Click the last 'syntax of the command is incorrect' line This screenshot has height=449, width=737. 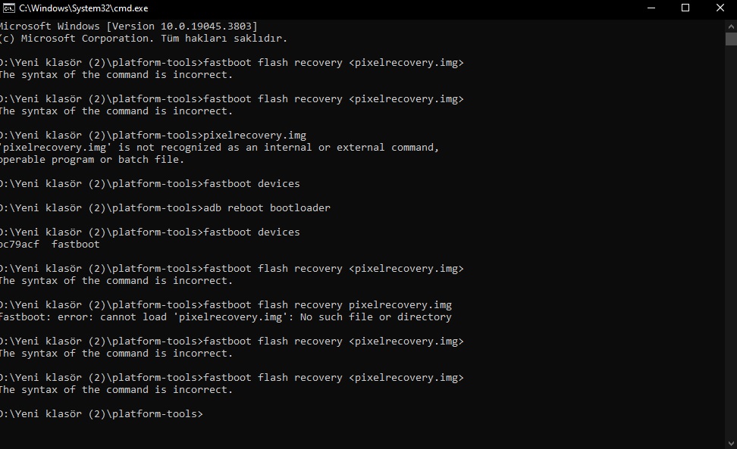click(x=117, y=390)
